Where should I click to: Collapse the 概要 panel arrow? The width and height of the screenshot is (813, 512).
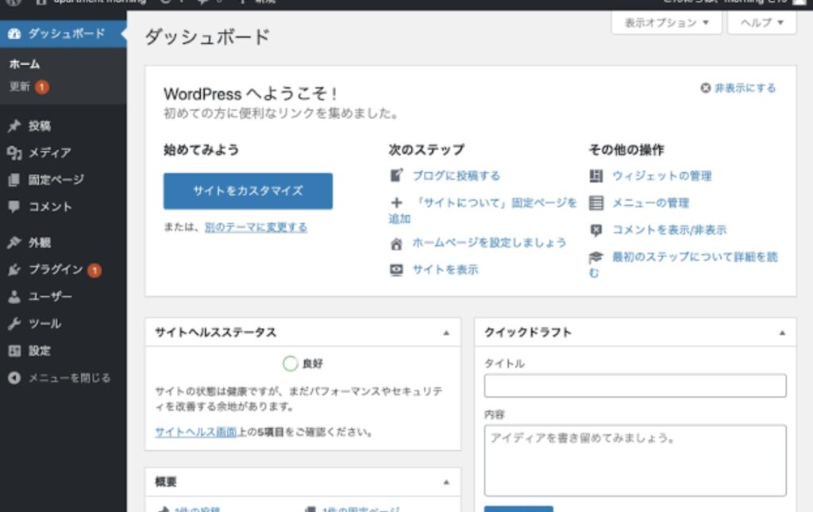pos(446,482)
